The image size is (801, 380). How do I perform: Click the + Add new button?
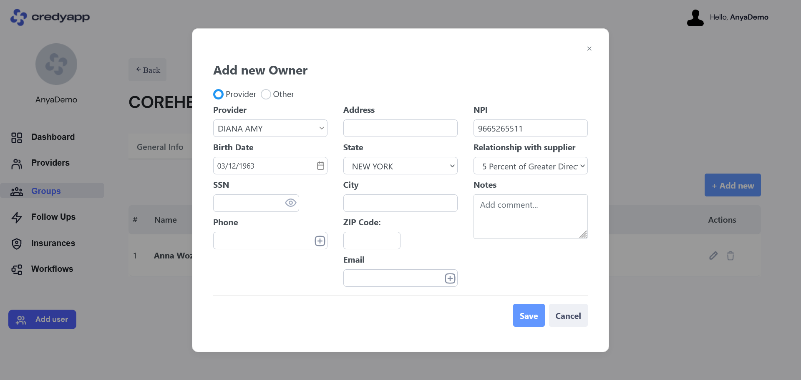(733, 185)
